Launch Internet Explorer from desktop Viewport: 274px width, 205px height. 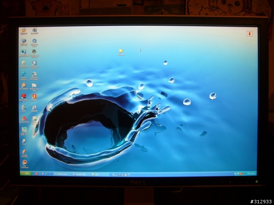click(24, 76)
